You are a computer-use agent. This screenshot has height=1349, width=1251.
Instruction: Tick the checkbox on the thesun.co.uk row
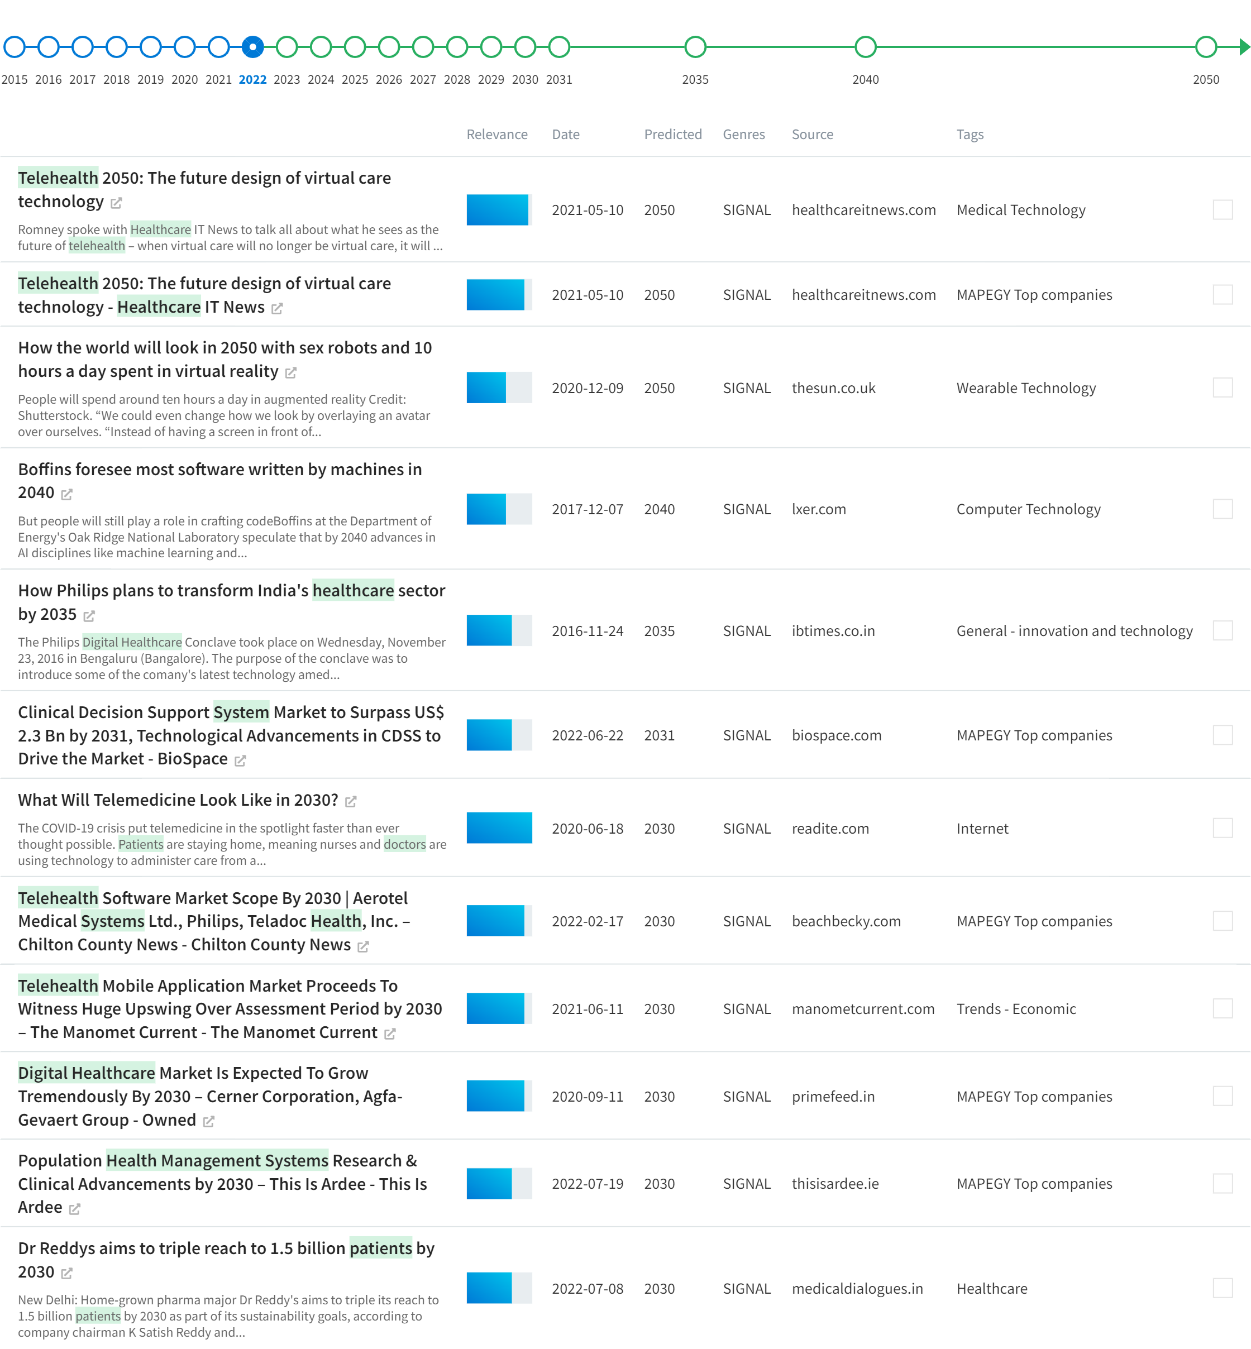click(x=1222, y=388)
